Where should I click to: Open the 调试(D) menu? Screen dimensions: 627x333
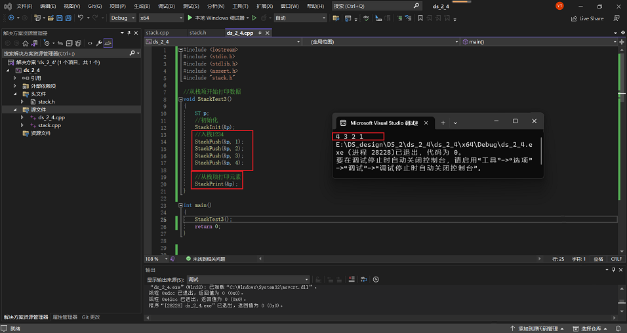tap(167, 6)
